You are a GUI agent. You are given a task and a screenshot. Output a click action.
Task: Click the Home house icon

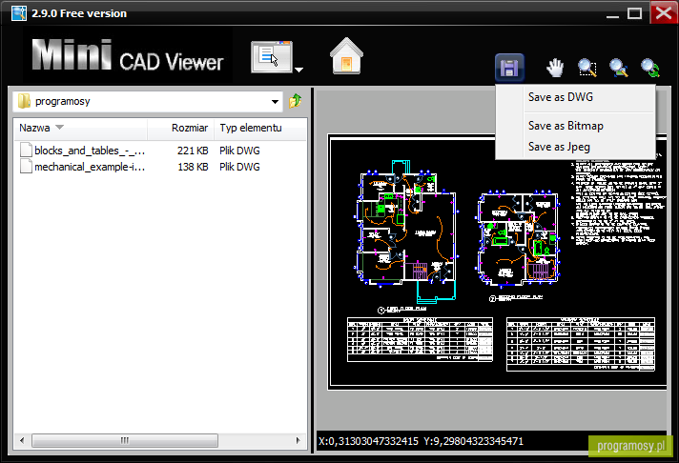tap(346, 56)
